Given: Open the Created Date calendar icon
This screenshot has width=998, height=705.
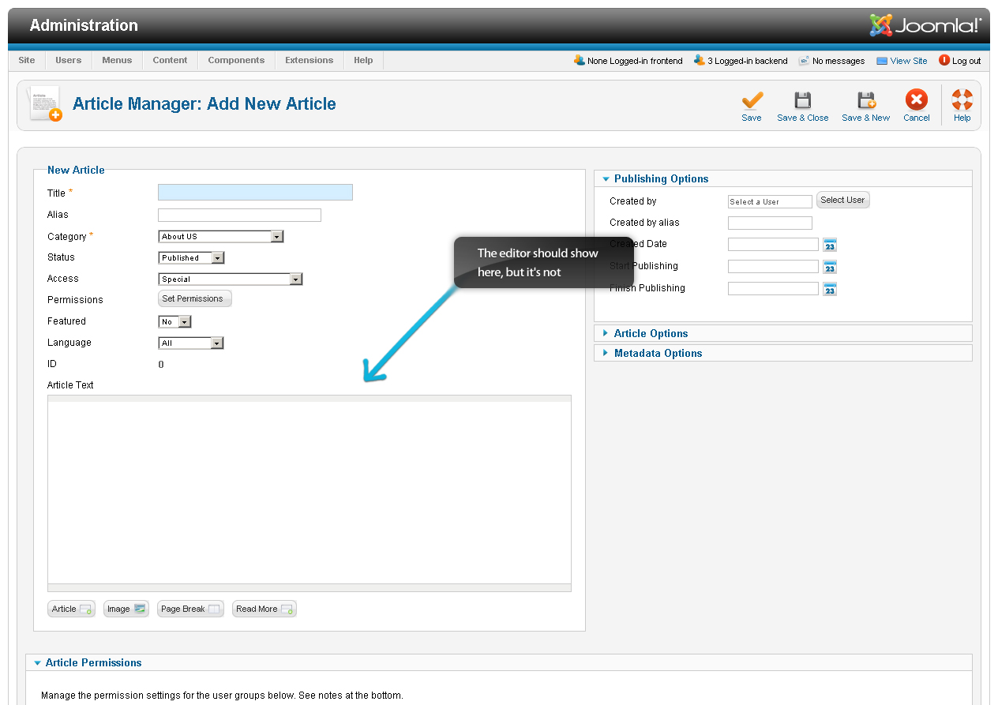Looking at the screenshot, I should click(x=830, y=245).
